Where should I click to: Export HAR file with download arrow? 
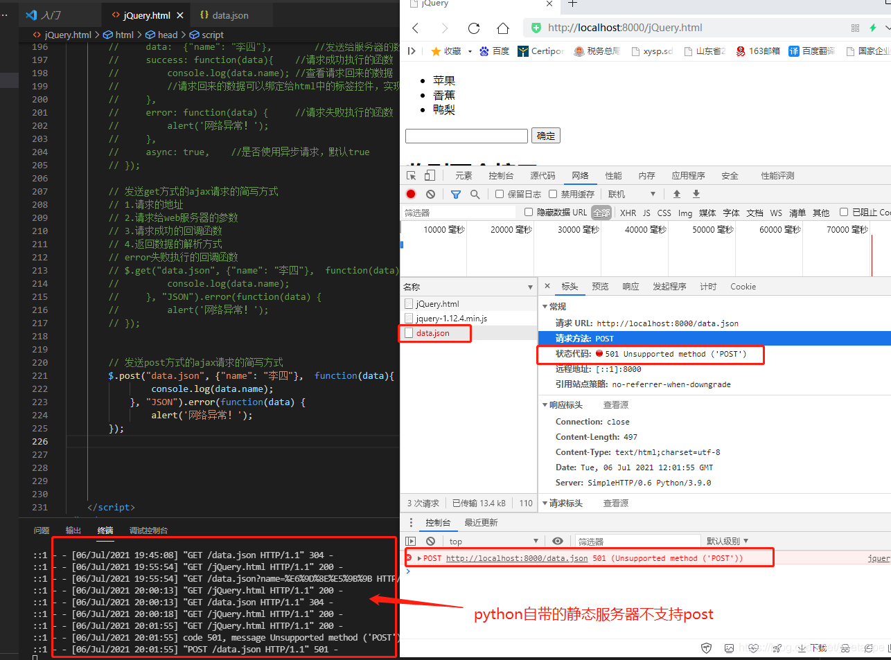696,195
